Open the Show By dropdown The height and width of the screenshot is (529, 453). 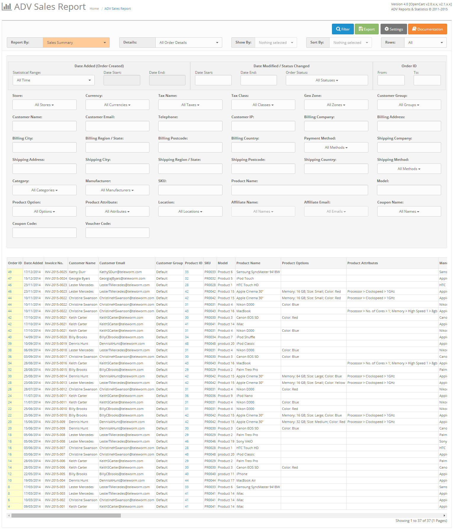(x=276, y=42)
